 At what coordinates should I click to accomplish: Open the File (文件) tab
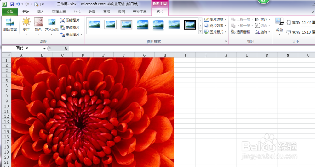point(10,12)
